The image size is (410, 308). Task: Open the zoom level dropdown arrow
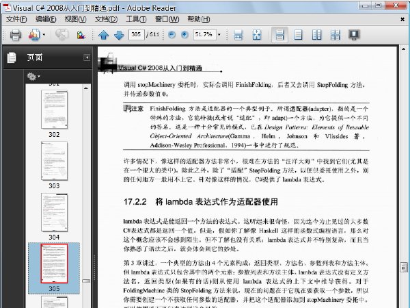pos(219,35)
